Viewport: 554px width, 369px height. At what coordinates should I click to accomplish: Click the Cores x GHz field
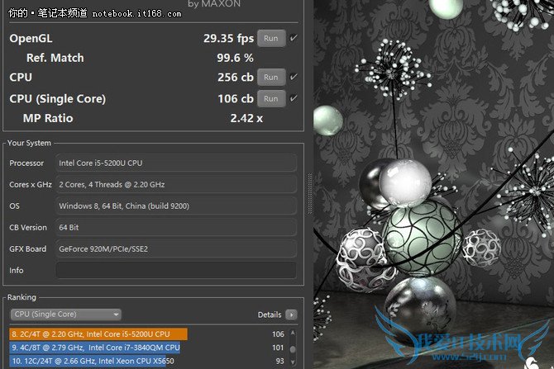[x=176, y=185]
